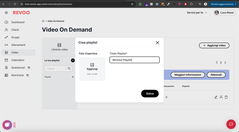Open the hamburger menu next to REVOO
239x132 pixels.
[x=6, y=13]
